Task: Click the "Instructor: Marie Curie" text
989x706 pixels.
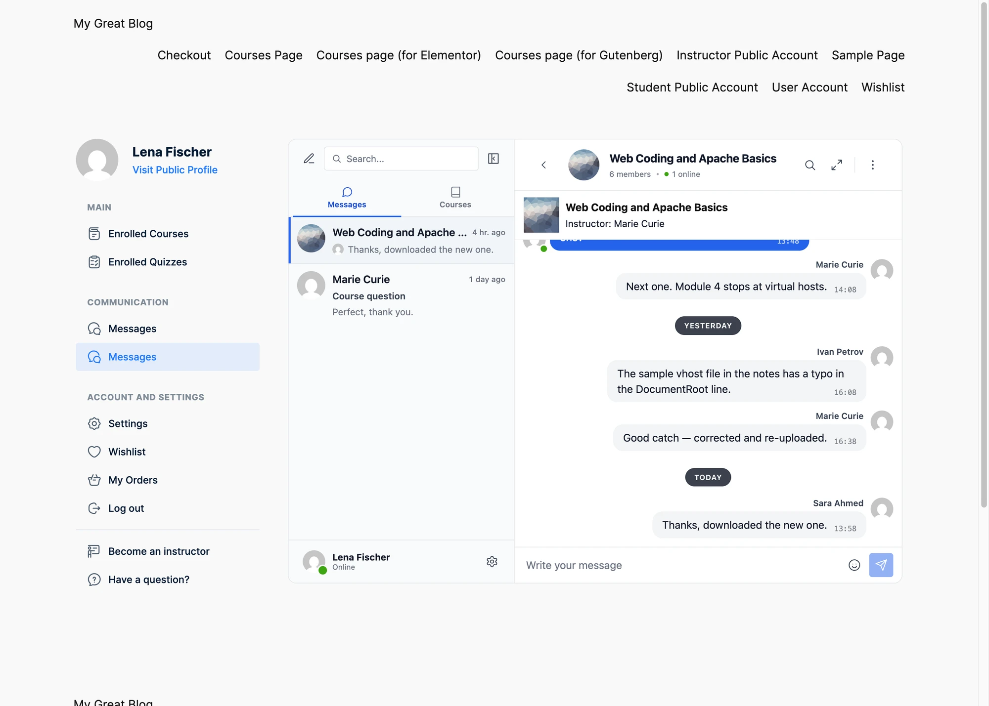Action: [615, 224]
